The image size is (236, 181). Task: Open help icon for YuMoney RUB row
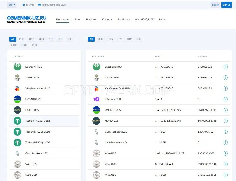pos(225,99)
